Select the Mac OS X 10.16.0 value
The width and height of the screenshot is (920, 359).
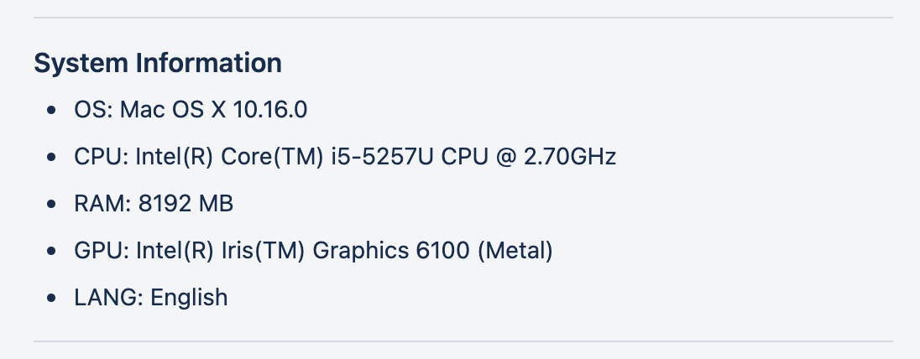[x=221, y=110]
